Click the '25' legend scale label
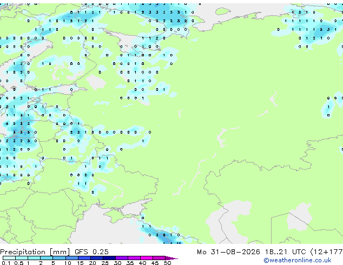Screen dimensions: 343x265 pos(105,263)
